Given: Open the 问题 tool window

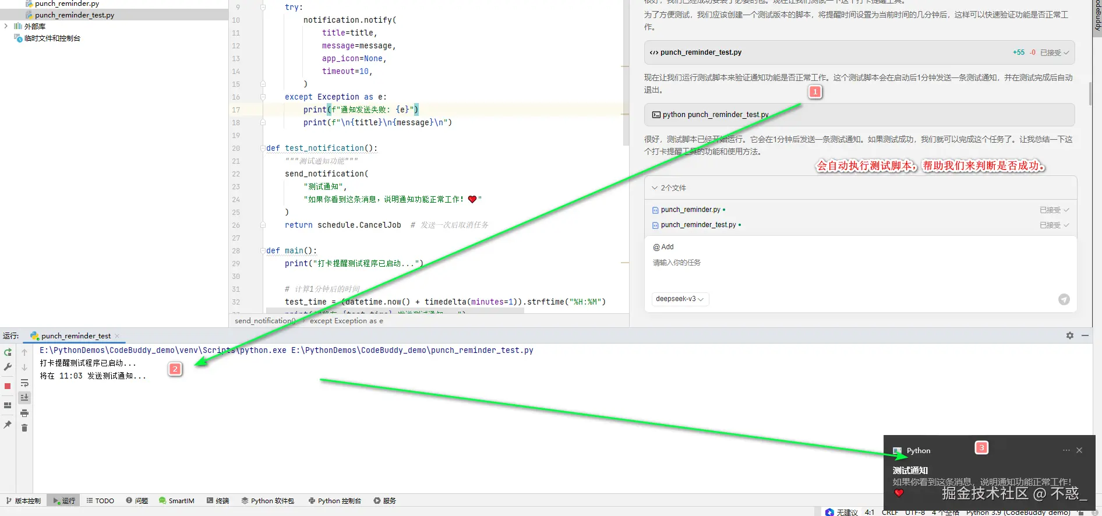Looking at the screenshot, I should click(x=137, y=501).
